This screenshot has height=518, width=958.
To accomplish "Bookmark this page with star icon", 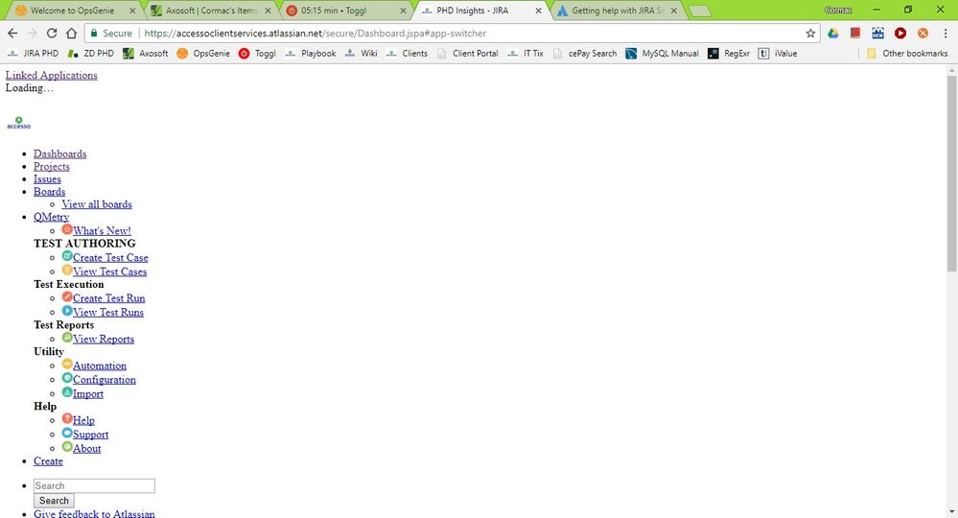I will pyautogui.click(x=810, y=33).
